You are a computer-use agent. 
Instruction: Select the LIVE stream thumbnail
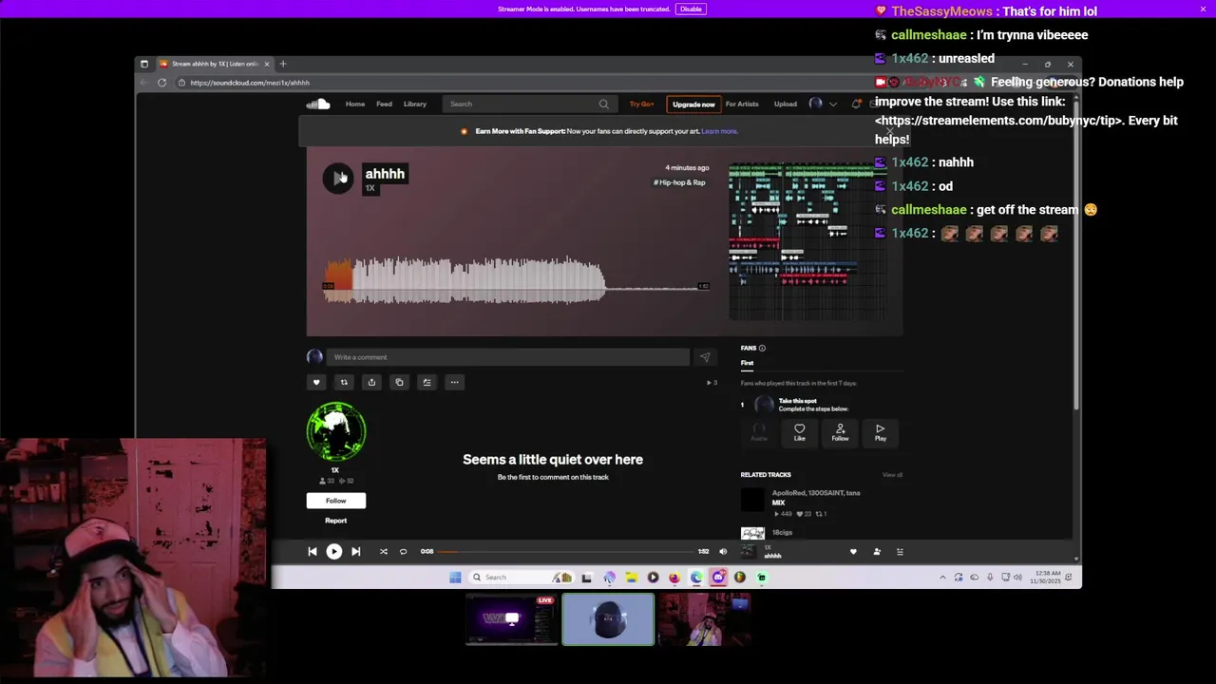click(x=511, y=619)
